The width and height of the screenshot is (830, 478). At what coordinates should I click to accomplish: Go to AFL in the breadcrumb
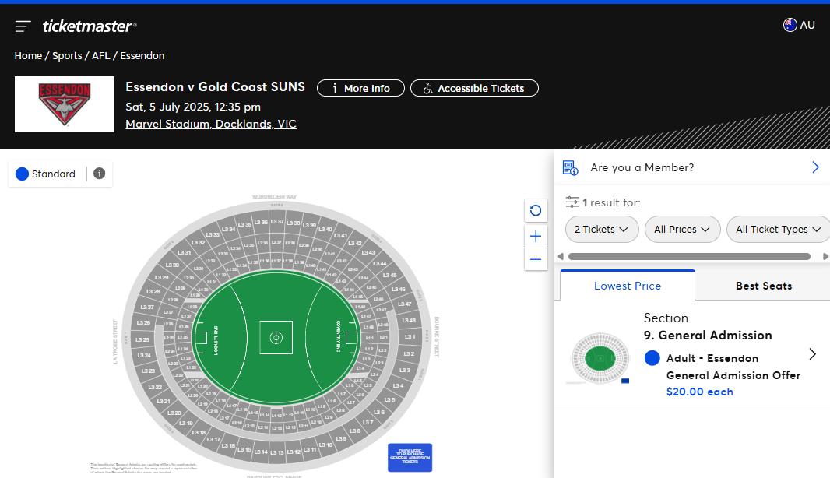pyautogui.click(x=101, y=55)
